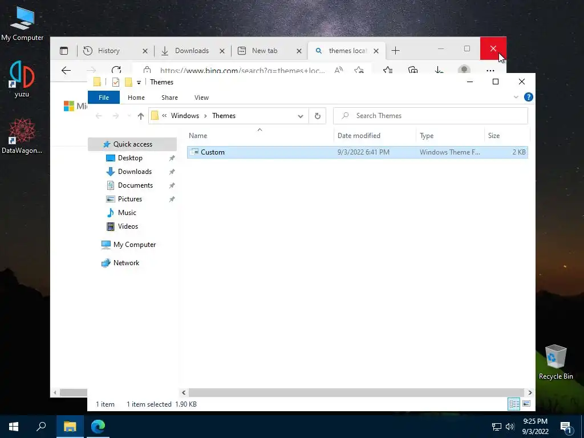Open Pictures in the navigation pane

tap(129, 199)
